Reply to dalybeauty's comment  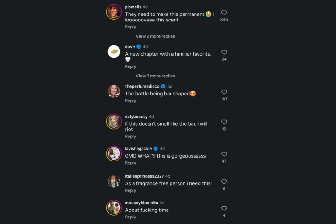[130, 136]
